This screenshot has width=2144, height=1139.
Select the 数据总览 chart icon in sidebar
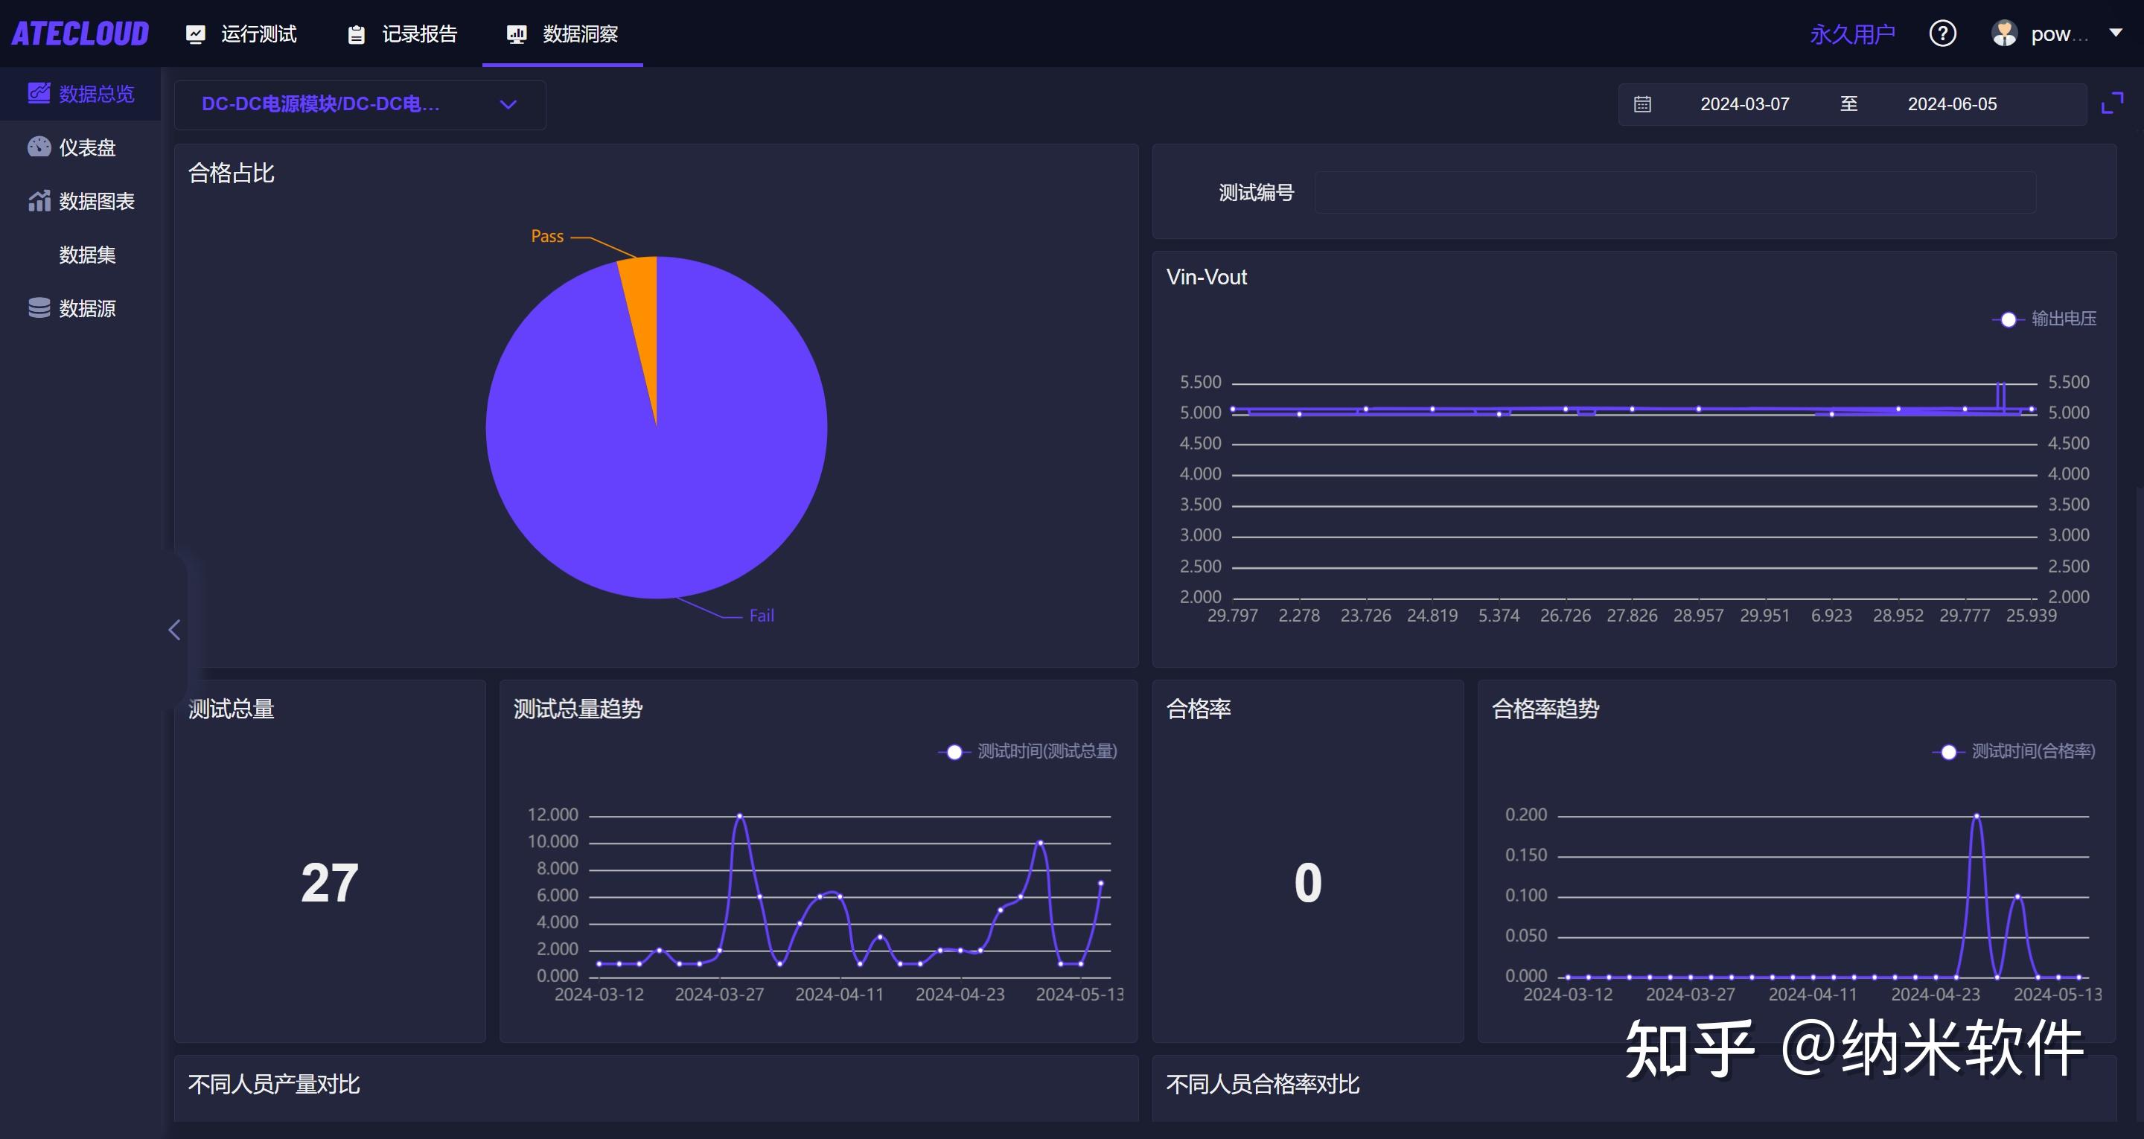(x=38, y=93)
